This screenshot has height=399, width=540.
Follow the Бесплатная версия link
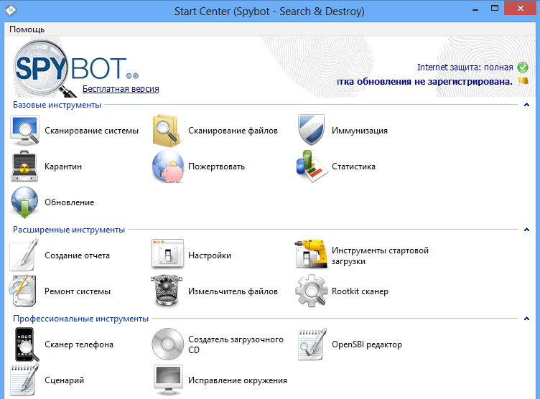121,89
